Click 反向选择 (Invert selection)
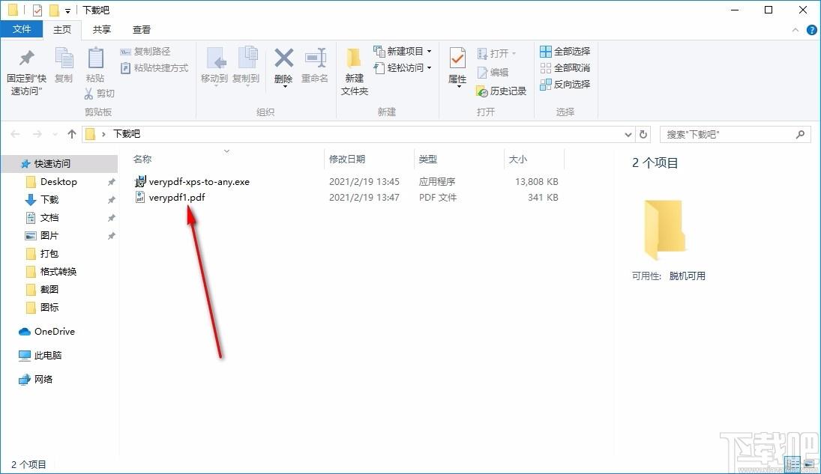821x474 pixels. click(x=565, y=84)
